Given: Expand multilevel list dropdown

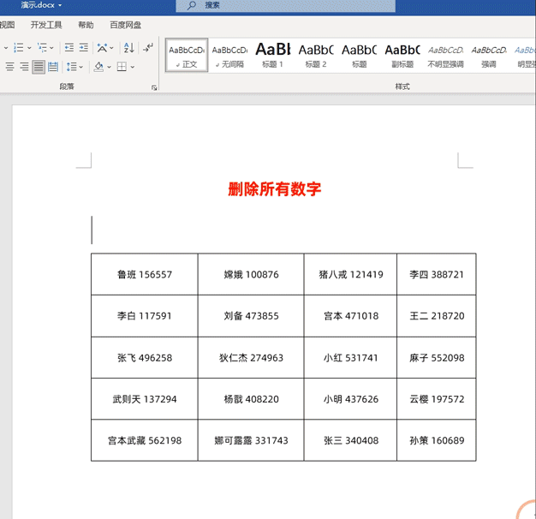Looking at the screenshot, I should click(51, 48).
